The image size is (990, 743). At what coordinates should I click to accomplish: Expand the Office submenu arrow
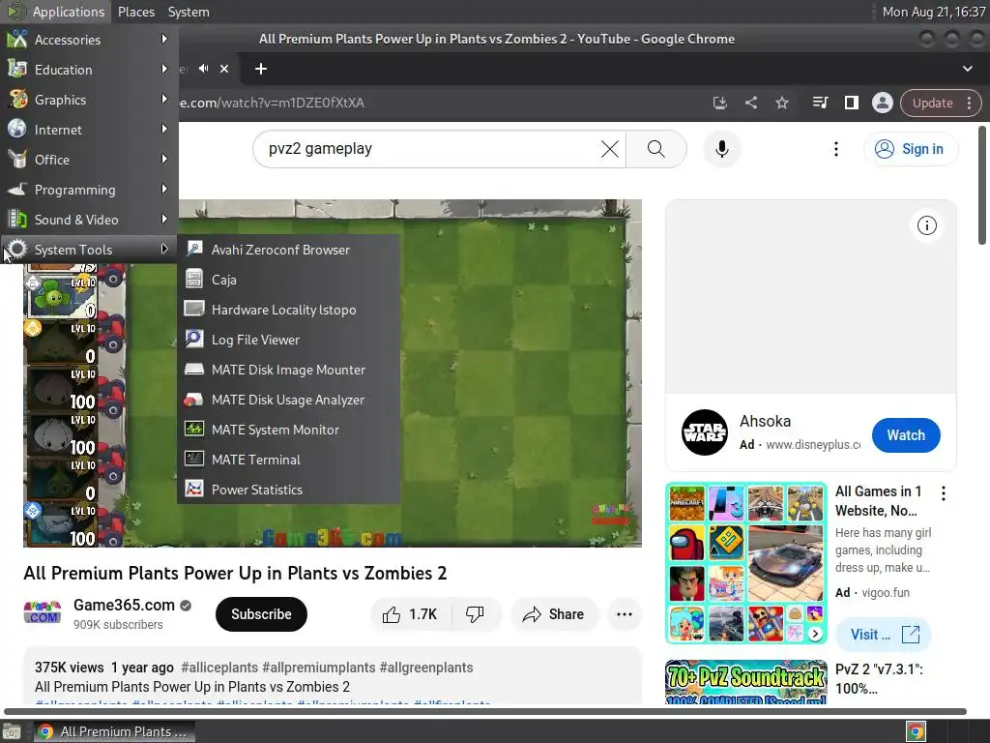164,160
